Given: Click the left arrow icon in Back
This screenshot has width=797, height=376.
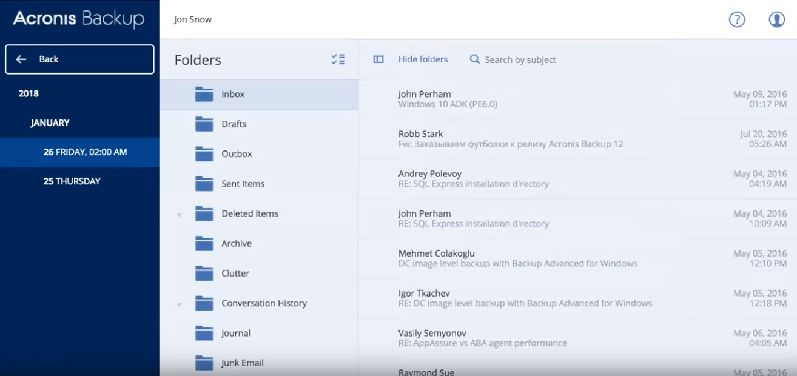Looking at the screenshot, I should (21, 59).
